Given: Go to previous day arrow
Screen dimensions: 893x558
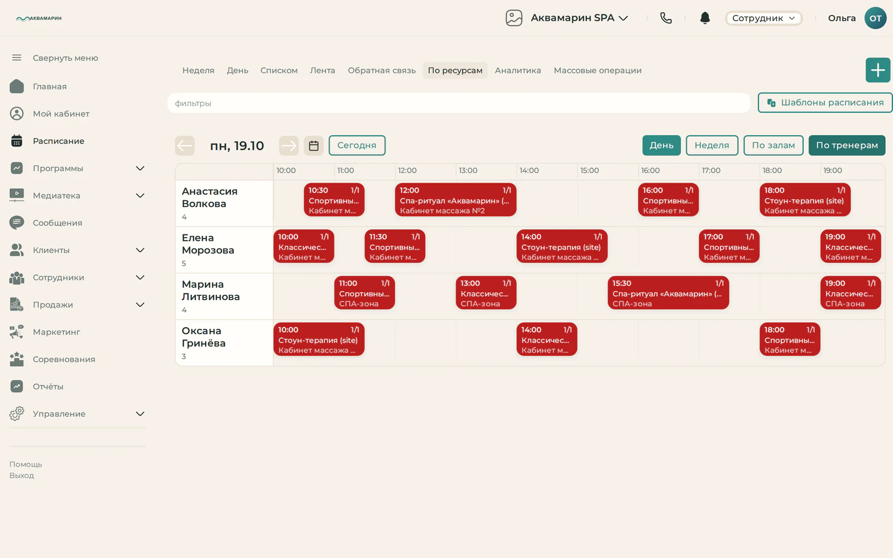Looking at the screenshot, I should pyautogui.click(x=185, y=146).
